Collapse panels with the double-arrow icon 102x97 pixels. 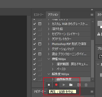point(92,10)
